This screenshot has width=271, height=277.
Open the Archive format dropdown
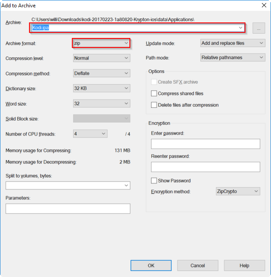pos(101,43)
